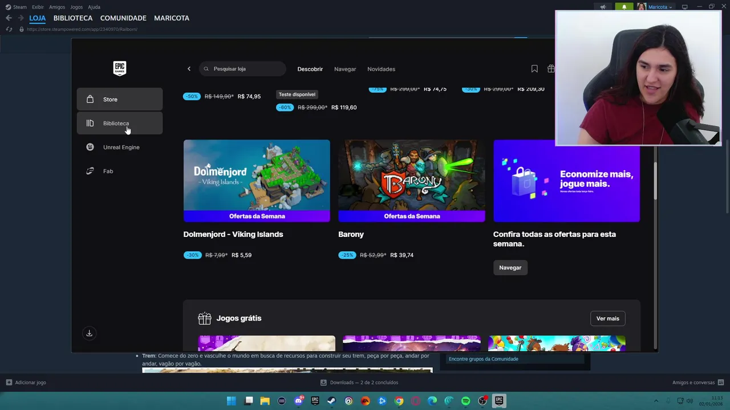Switch to the Novidades tab

tap(381, 69)
